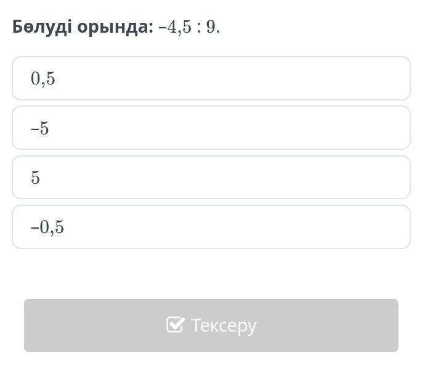Viewport: 433px width, 376px height.
Task: Pick the answer option 5
Action: pos(211,177)
